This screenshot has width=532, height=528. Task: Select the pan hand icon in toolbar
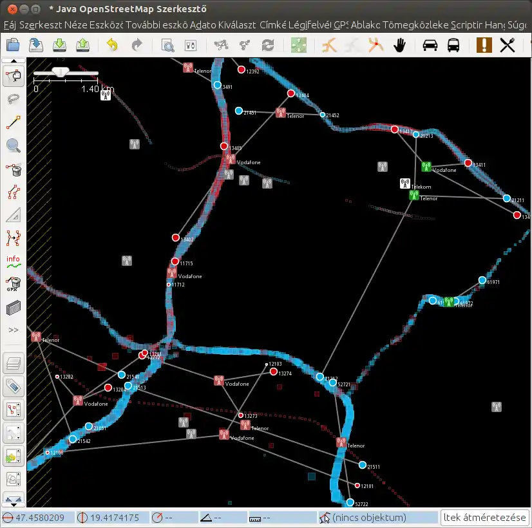click(x=399, y=45)
